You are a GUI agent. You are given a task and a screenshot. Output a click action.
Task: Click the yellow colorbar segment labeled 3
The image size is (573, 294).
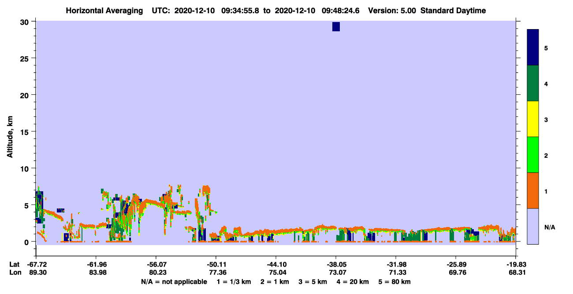[x=533, y=119]
